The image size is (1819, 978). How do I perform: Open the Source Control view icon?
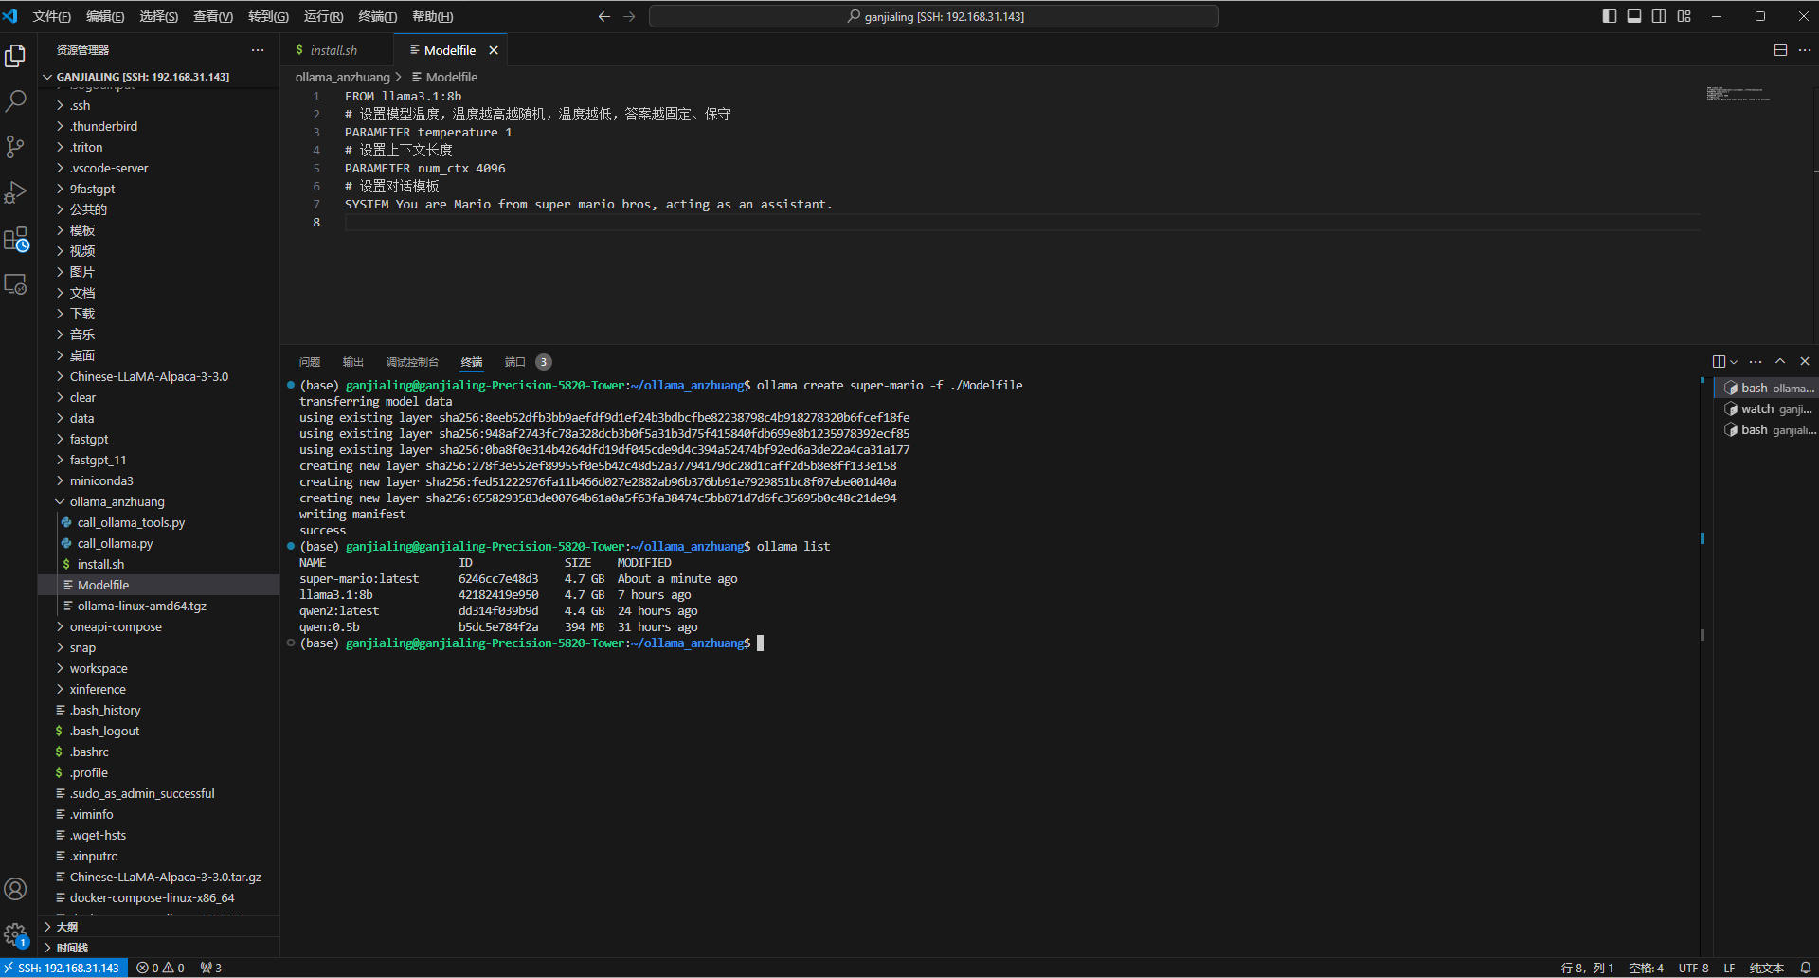[x=15, y=147]
